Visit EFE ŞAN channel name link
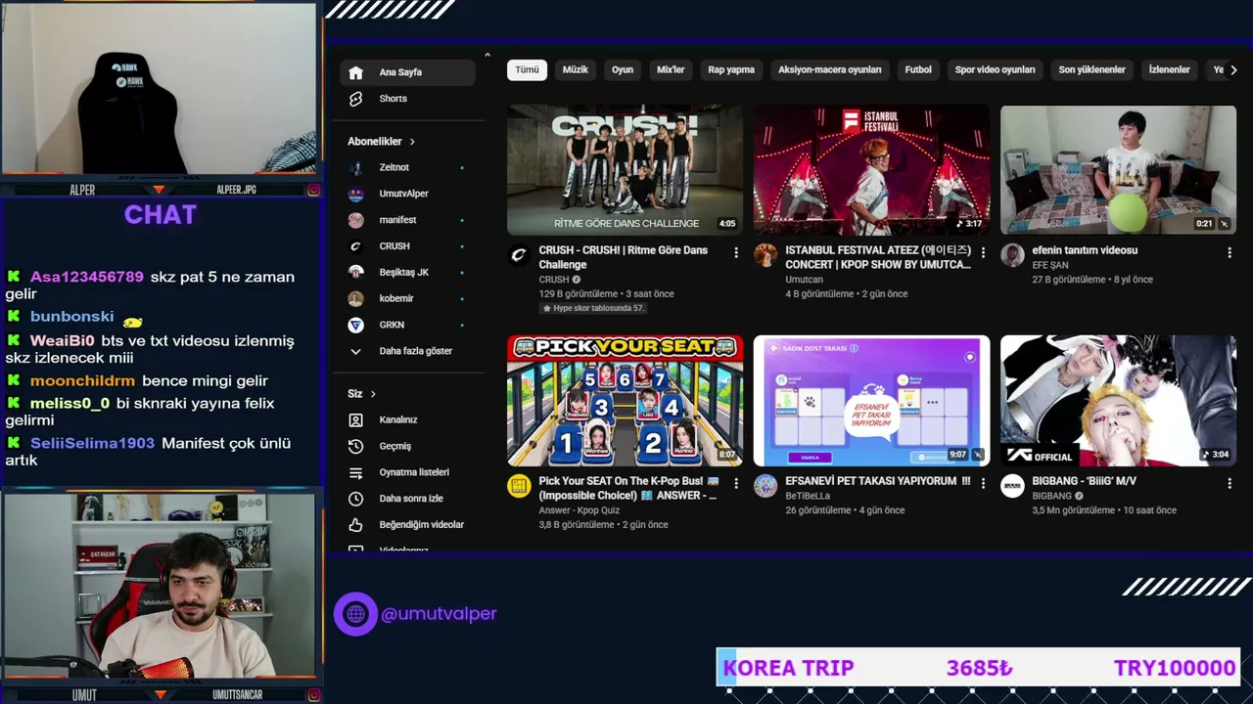The image size is (1253, 704). [x=1050, y=265]
